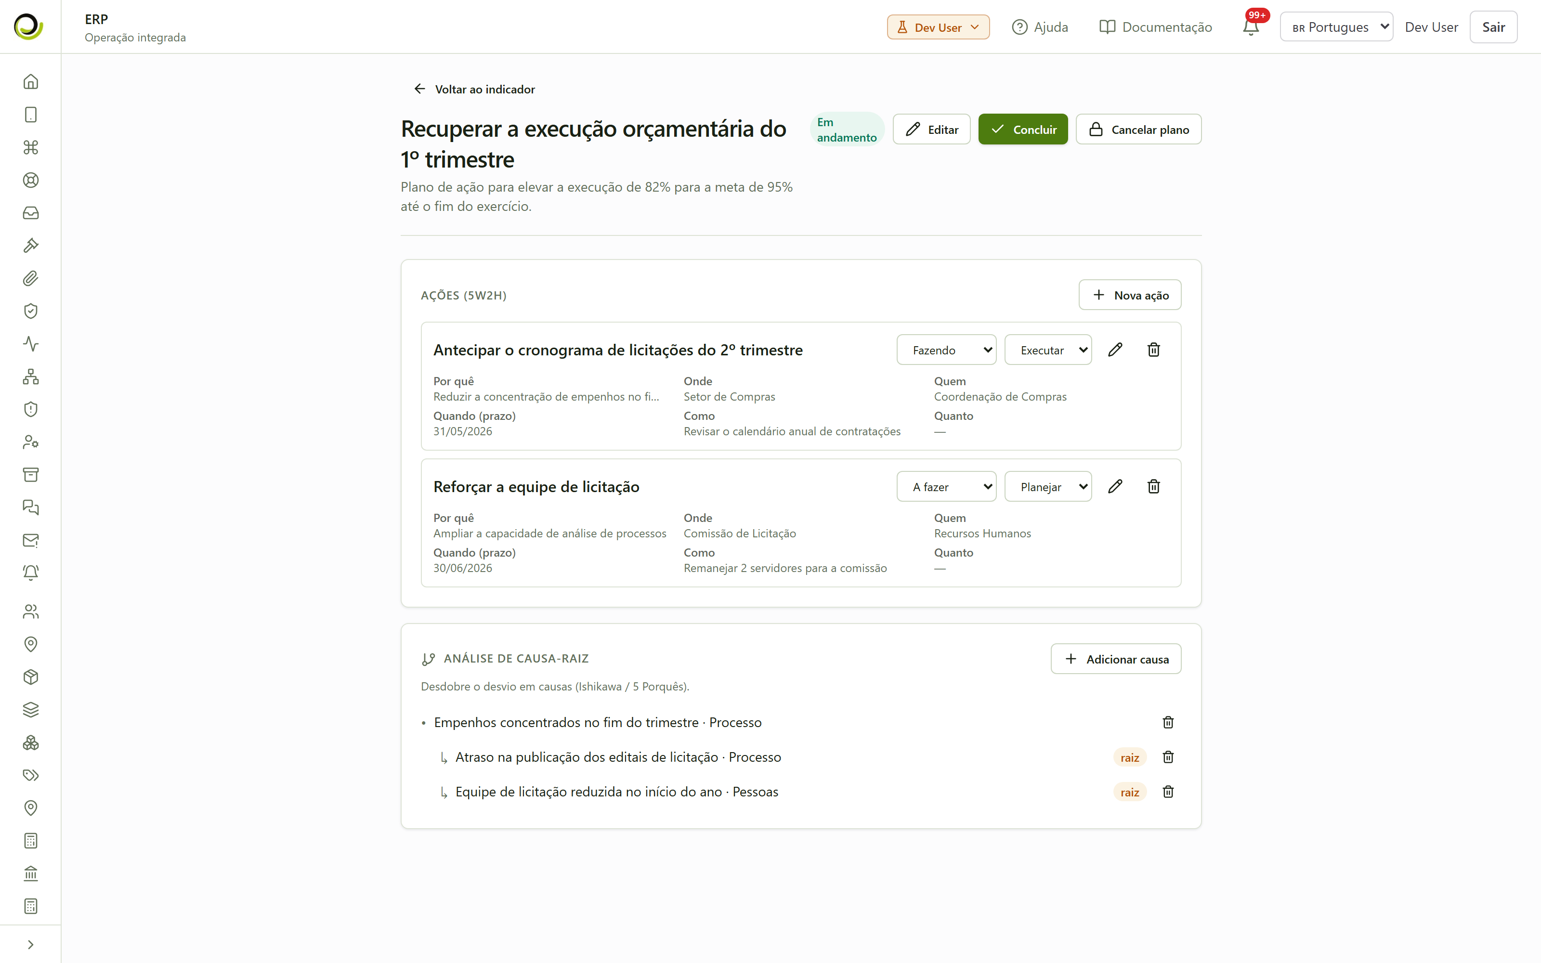Click the 'Adicionar causa' button
This screenshot has width=1541, height=963.
click(x=1116, y=659)
